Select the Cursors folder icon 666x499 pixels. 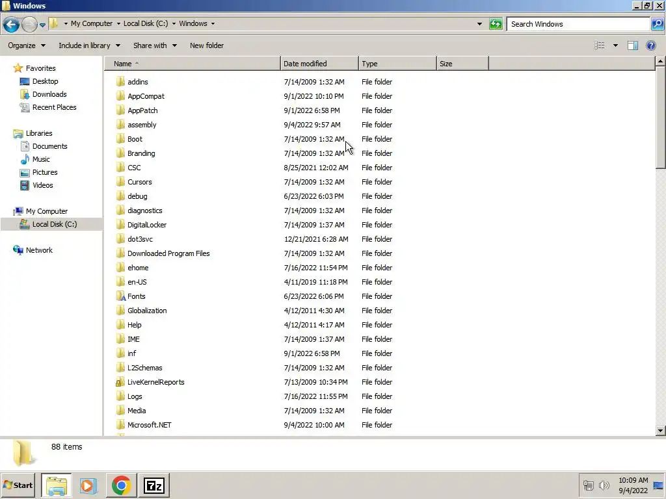point(120,182)
